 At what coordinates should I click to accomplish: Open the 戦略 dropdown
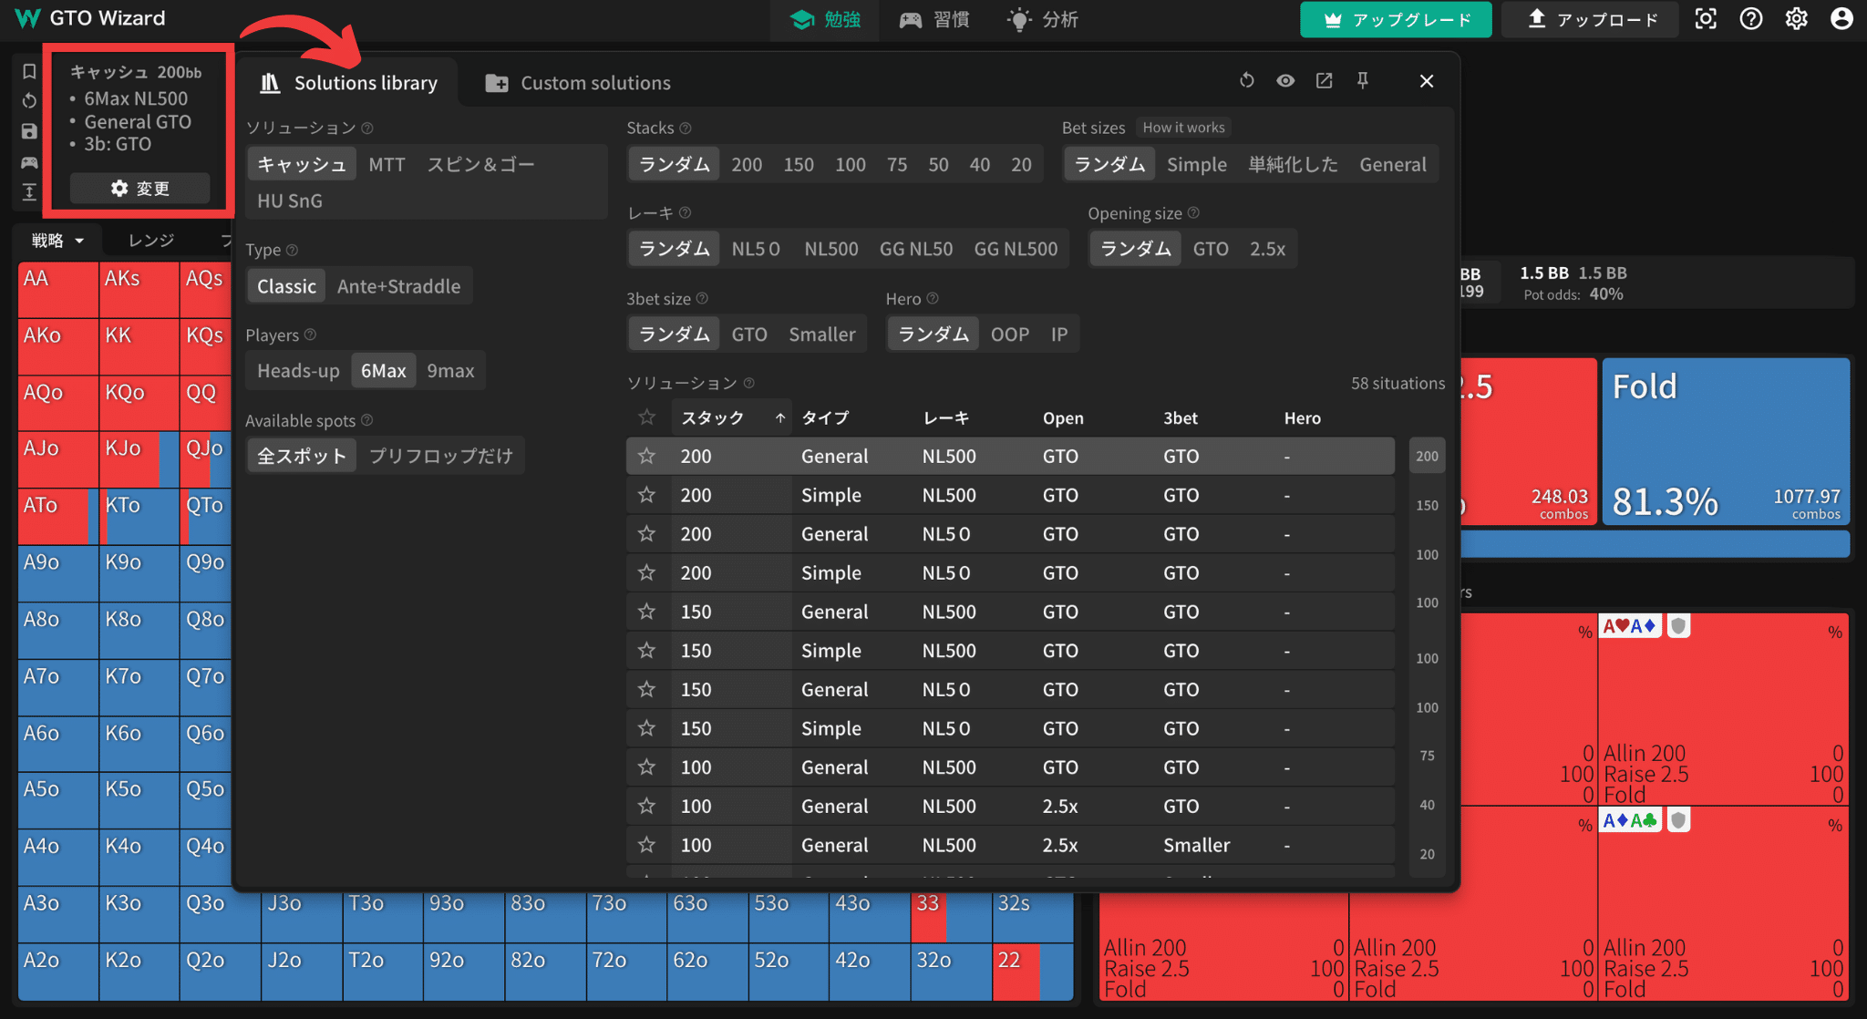pyautogui.click(x=57, y=241)
